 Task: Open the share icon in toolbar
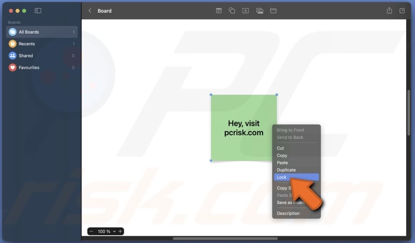coord(389,11)
